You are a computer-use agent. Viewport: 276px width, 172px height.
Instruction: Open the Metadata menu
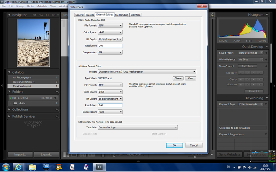pos(42,6)
